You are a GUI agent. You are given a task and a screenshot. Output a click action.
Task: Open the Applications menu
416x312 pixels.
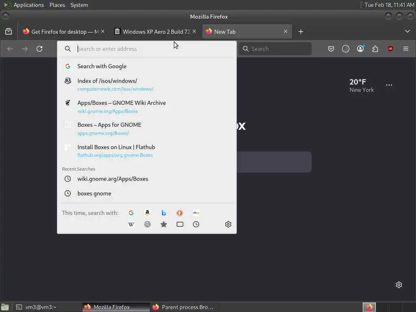29,5
